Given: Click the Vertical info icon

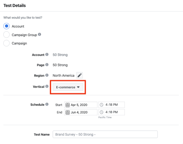Looking at the screenshot, I should pos(47,87).
